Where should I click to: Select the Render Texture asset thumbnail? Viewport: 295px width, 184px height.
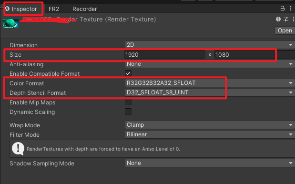coord(11,23)
